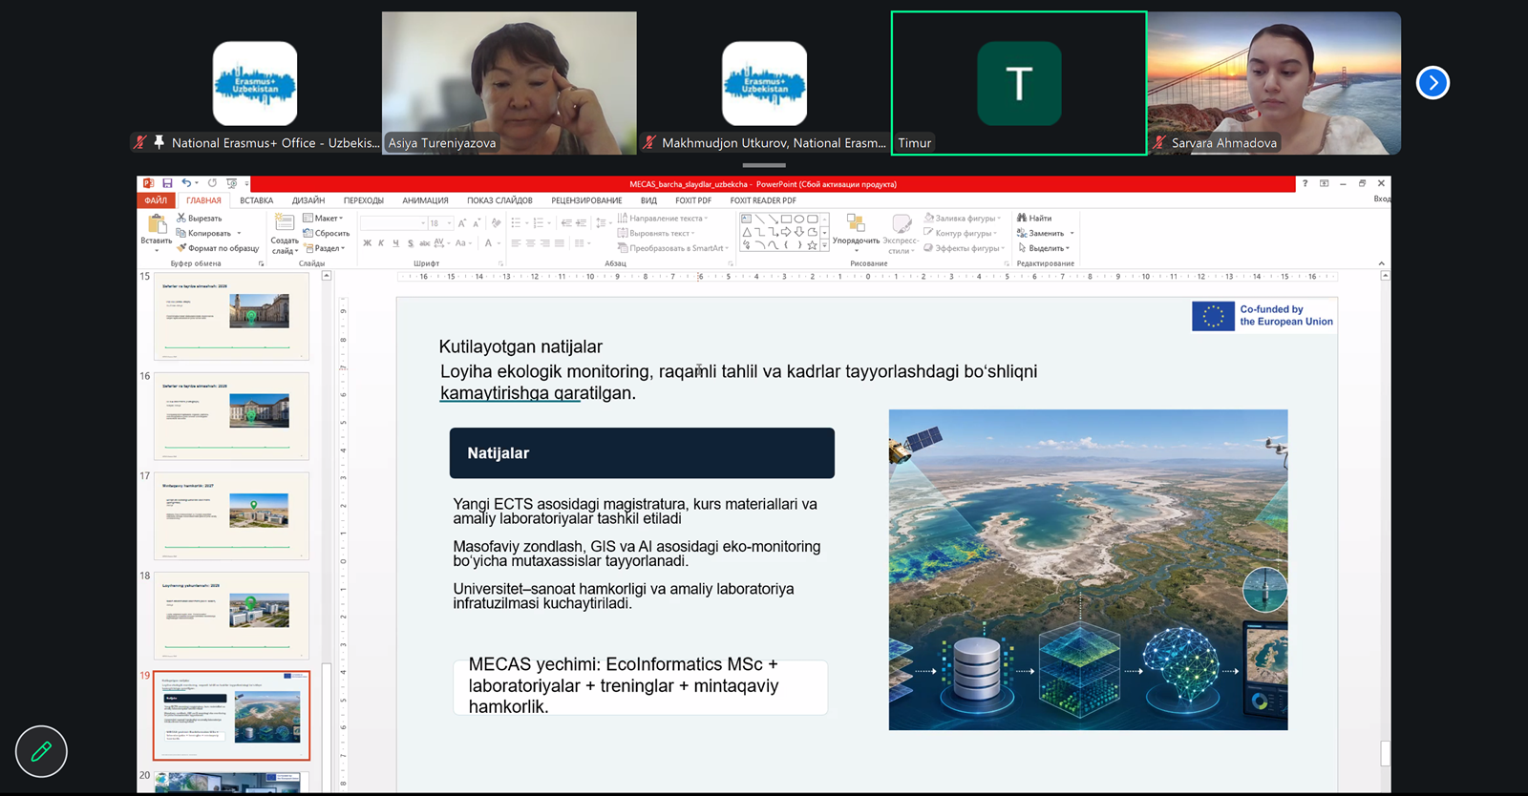Select the Text Box shape in the shapes gallery
The height and width of the screenshot is (796, 1528).
(747, 219)
